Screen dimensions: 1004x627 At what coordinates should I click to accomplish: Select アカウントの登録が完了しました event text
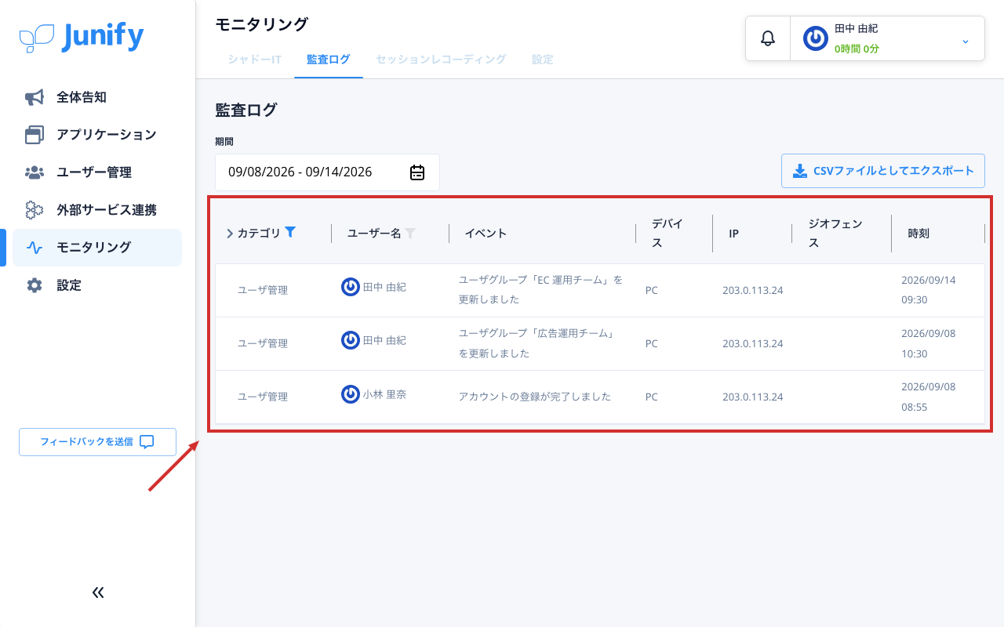tap(535, 397)
